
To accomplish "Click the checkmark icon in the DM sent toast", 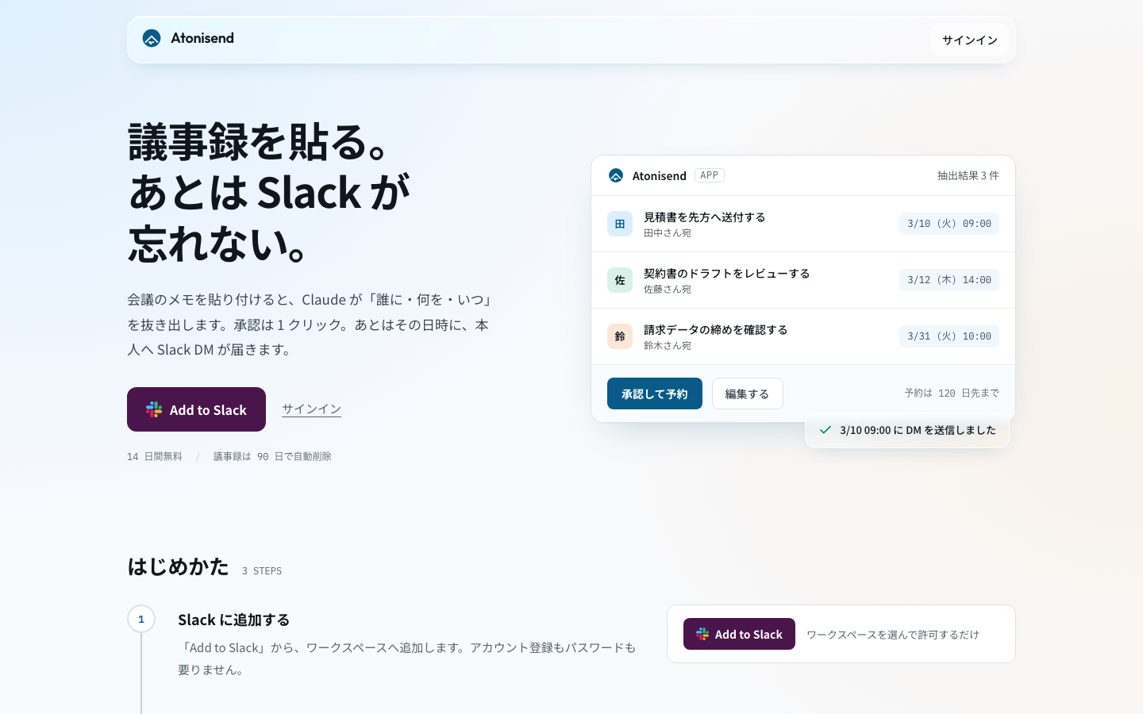I will [825, 430].
